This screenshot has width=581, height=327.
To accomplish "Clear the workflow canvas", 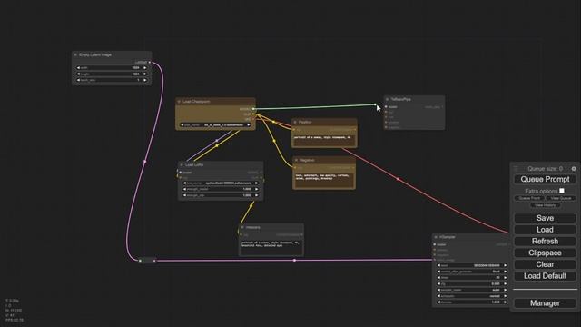I will click(x=545, y=264).
